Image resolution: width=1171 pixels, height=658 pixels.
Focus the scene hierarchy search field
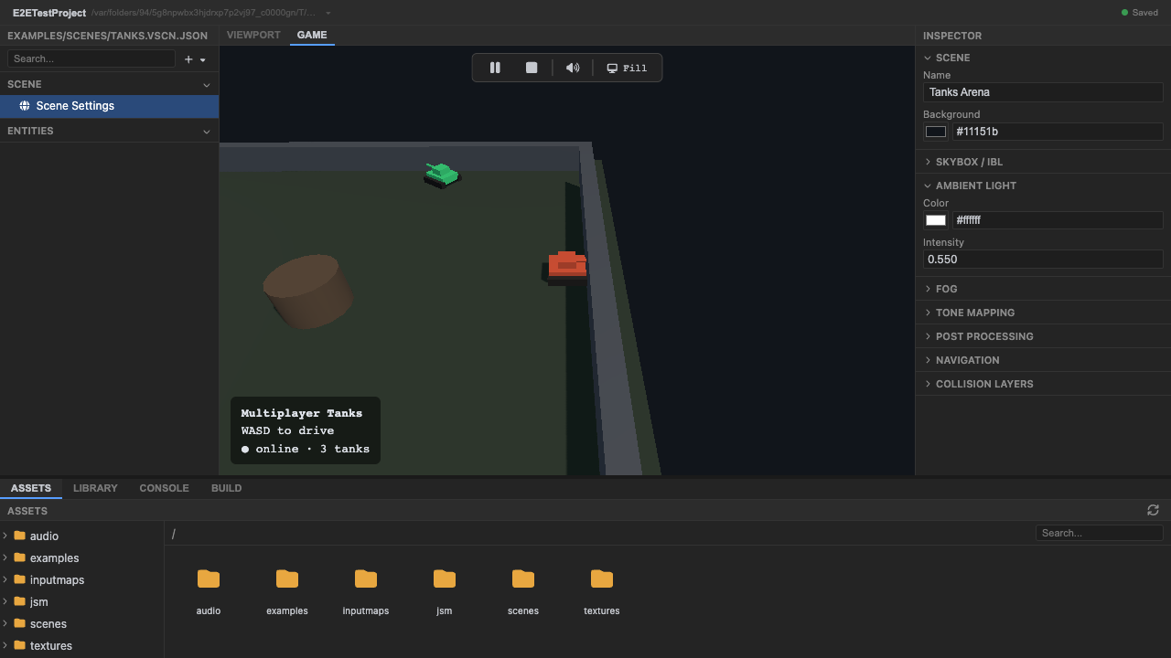(91, 58)
